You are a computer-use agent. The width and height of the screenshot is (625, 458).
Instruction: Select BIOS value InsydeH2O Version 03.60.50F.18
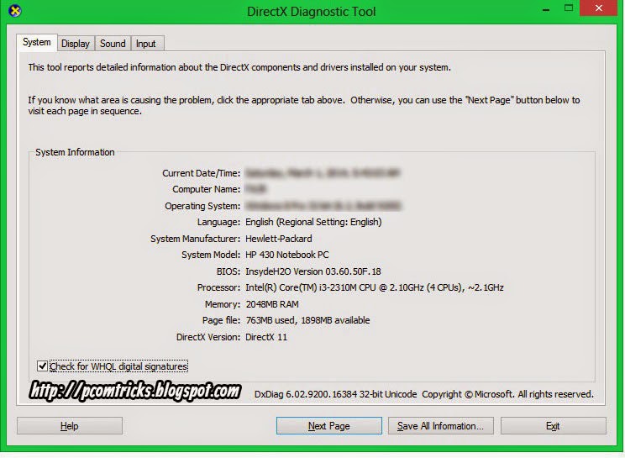pyautogui.click(x=313, y=271)
